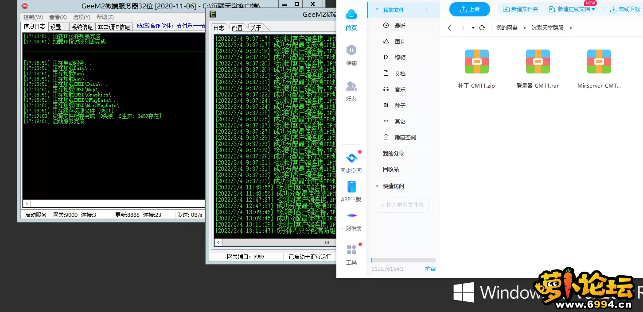The height and width of the screenshot is (312, 643).
Task: Select 最近 clock icon entry
Action: point(386,26)
